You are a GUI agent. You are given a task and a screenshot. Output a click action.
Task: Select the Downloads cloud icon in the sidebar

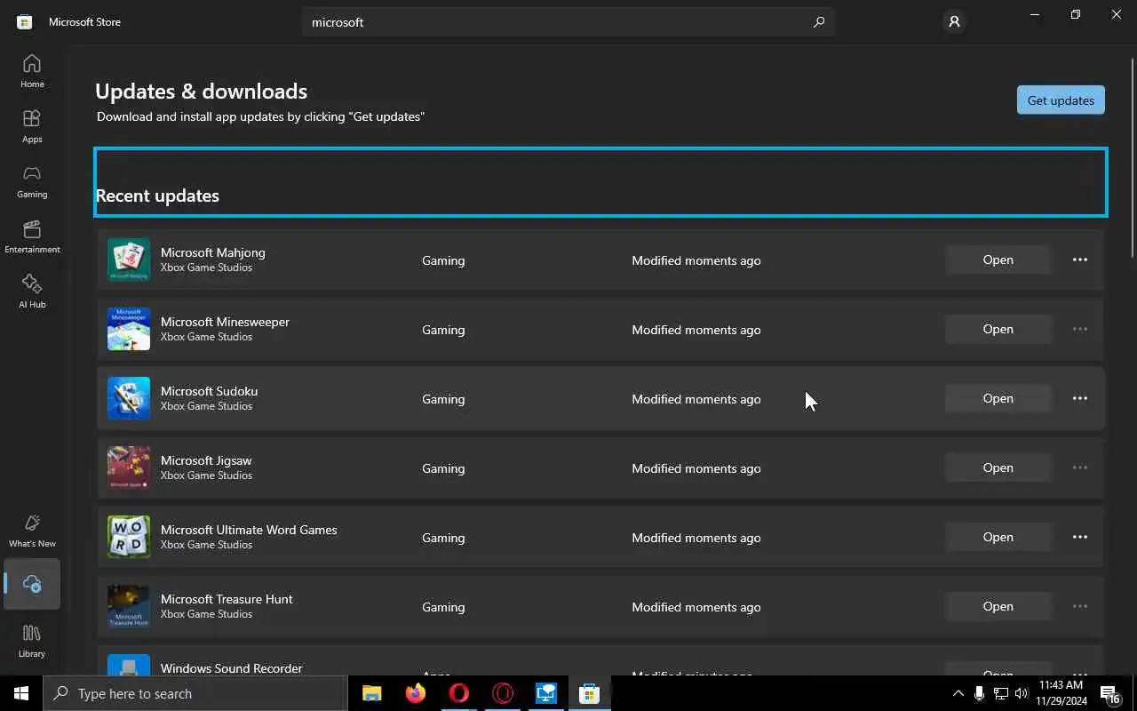pyautogui.click(x=32, y=584)
